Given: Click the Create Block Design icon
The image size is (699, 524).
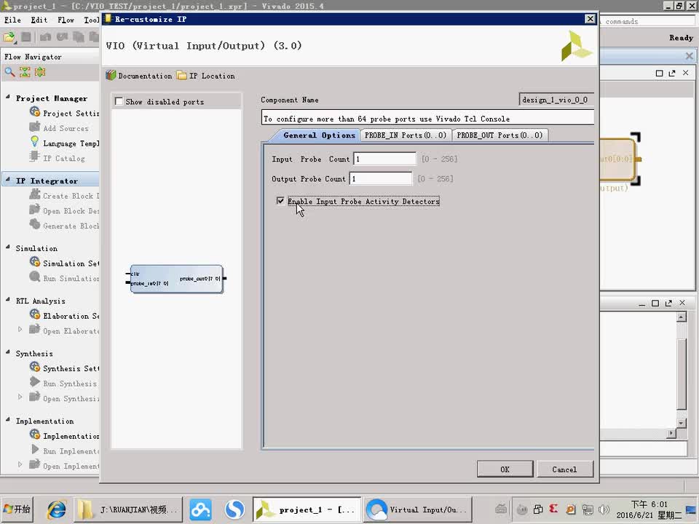Looking at the screenshot, I should coord(35,195).
